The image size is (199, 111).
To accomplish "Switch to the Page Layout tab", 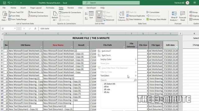I will pyautogui.click(x=36, y=8).
